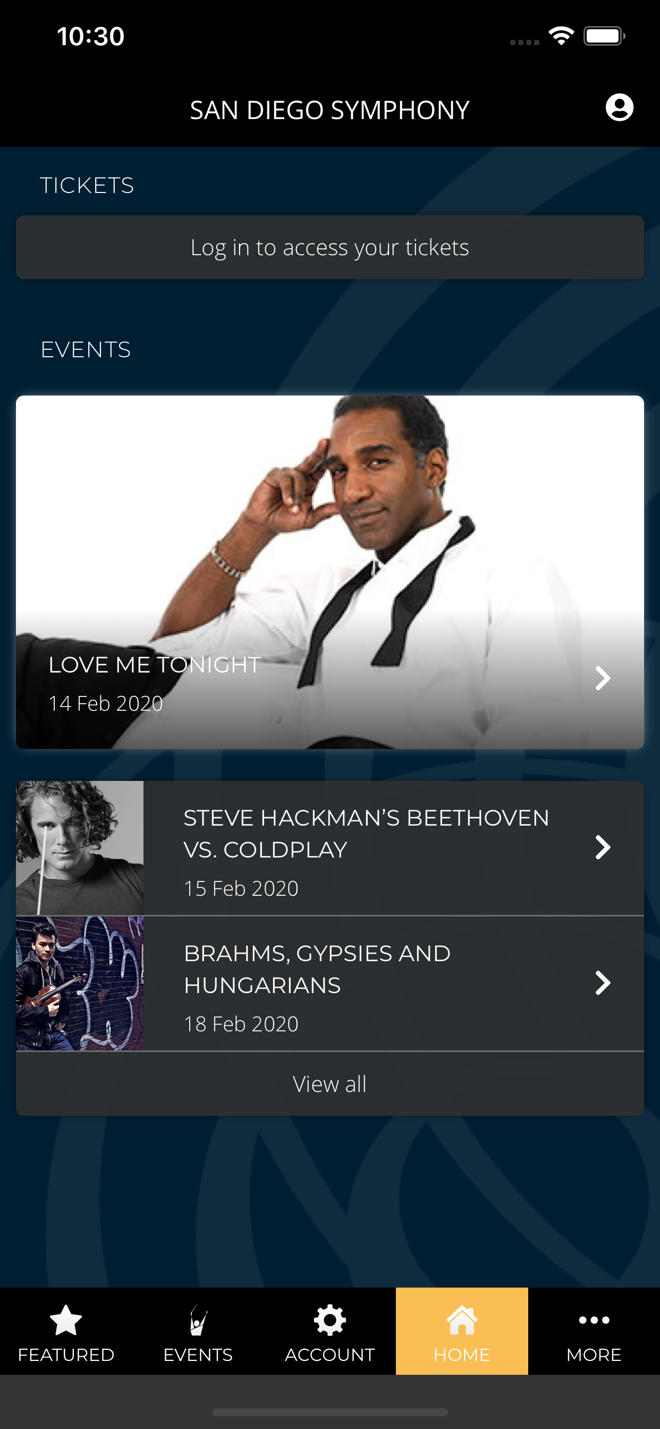Viewport: 660px width, 1429px height.
Task: Open the Events conductor icon
Action: pyautogui.click(x=198, y=1319)
